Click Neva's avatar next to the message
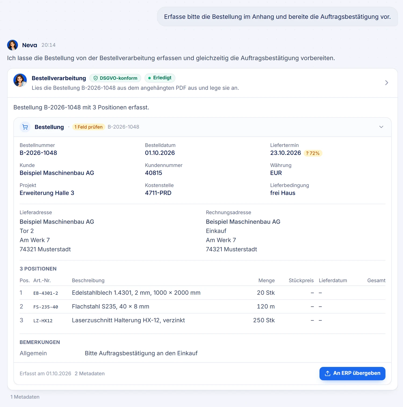The height and width of the screenshot is (407, 403). (13, 45)
